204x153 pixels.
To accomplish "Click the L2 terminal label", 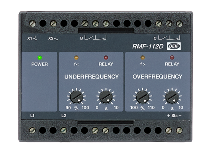I will [64, 116].
